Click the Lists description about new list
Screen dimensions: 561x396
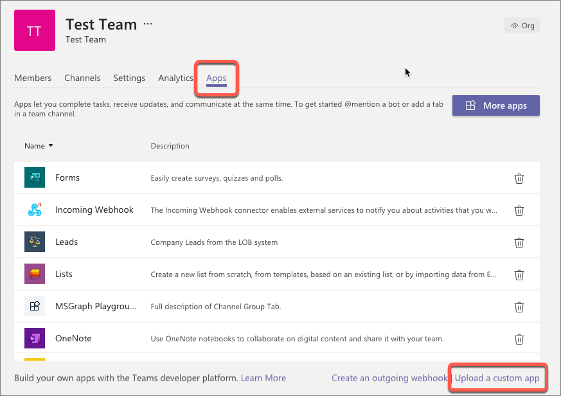point(323,274)
